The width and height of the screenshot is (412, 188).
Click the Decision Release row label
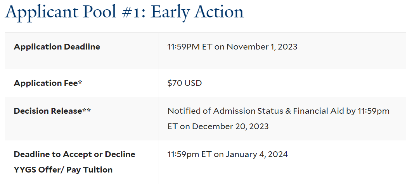pos(48,111)
